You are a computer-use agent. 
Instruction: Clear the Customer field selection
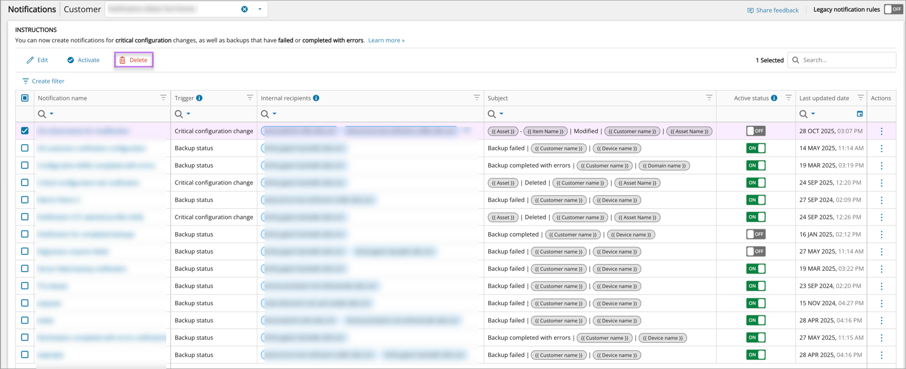pos(245,9)
